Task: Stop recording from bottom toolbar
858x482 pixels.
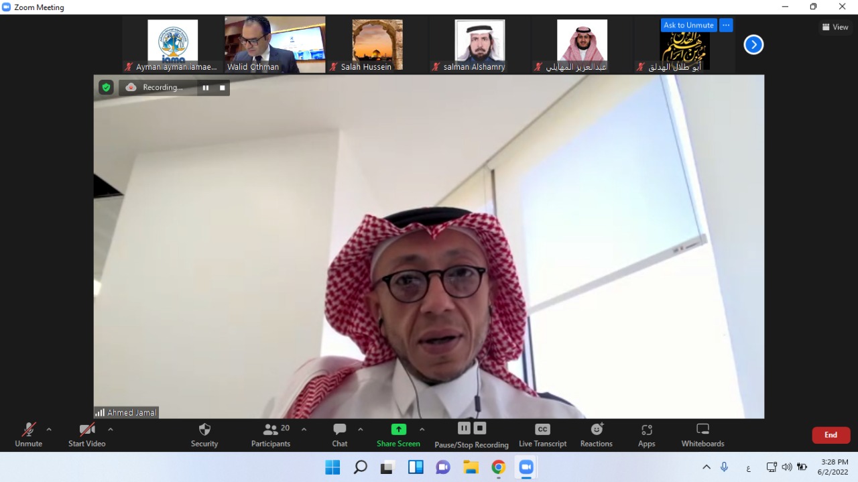Action: tap(480, 428)
